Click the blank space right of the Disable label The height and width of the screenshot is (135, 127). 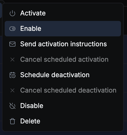pyautogui.click(x=82, y=106)
